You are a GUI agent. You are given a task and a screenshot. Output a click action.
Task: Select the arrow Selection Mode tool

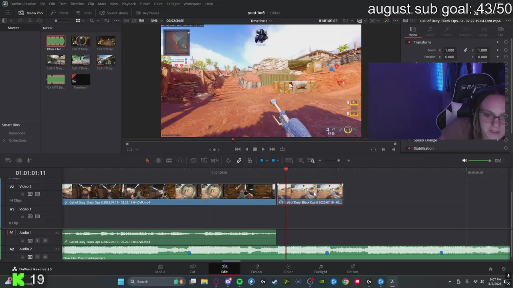[x=147, y=160]
